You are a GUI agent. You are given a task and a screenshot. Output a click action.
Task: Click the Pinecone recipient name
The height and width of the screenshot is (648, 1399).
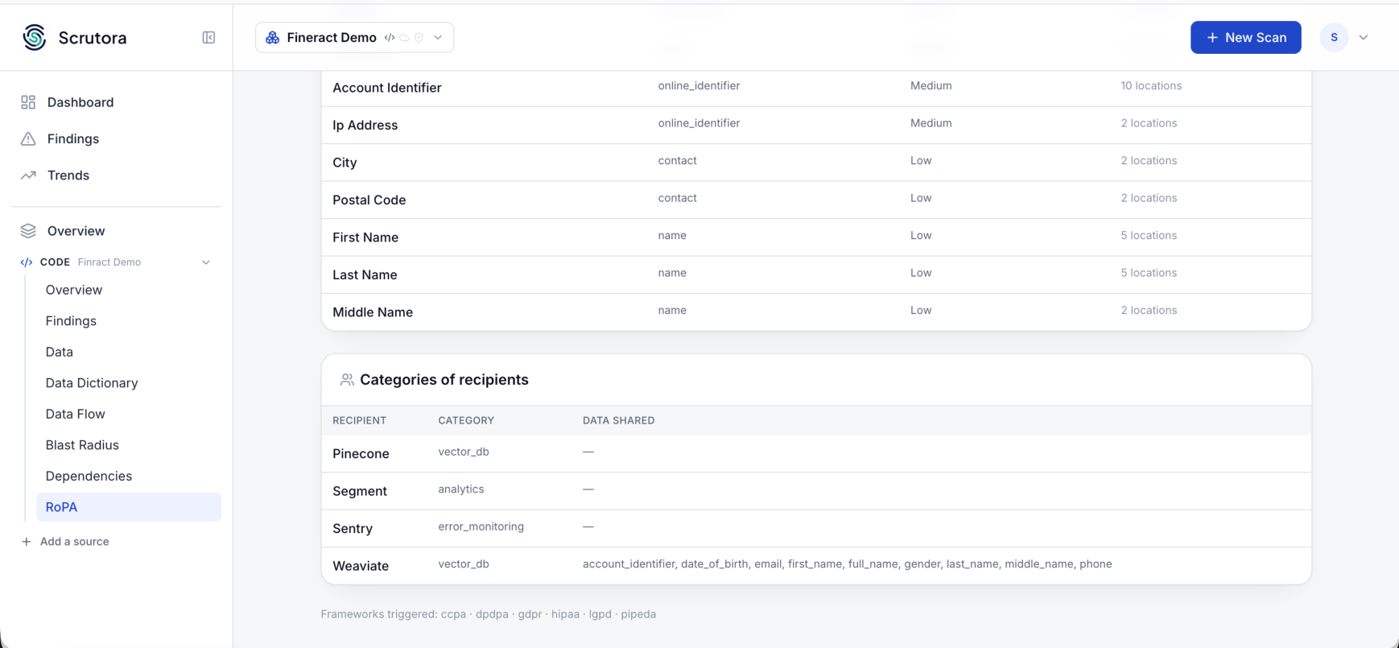[361, 454]
